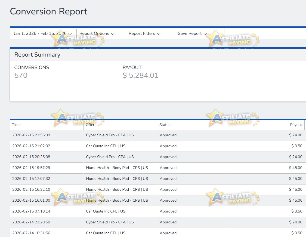
Task: Click Approved status in 19:57:29 row
Action: pos(168,168)
